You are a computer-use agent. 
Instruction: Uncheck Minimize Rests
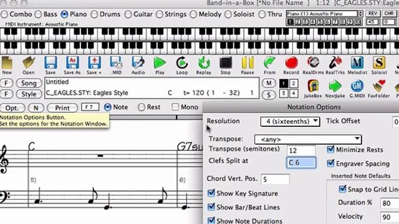[330, 149]
